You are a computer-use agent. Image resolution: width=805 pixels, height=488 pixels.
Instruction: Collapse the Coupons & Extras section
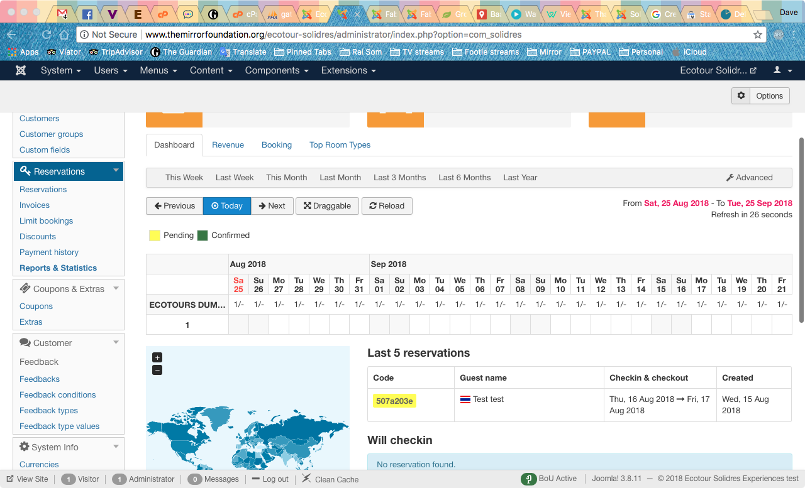(116, 289)
